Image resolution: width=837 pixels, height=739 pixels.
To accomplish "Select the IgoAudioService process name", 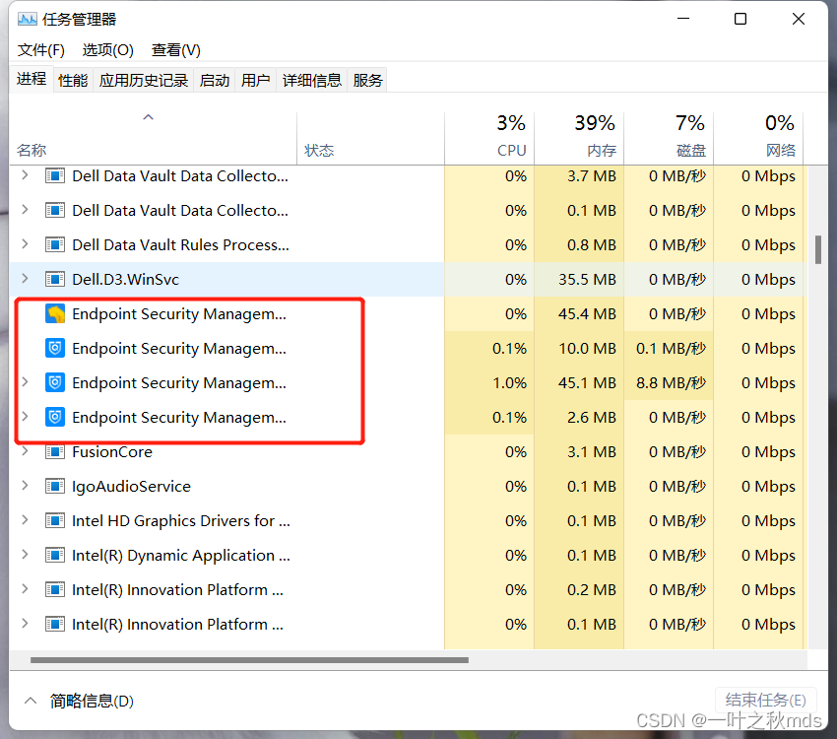I will click(x=131, y=486).
